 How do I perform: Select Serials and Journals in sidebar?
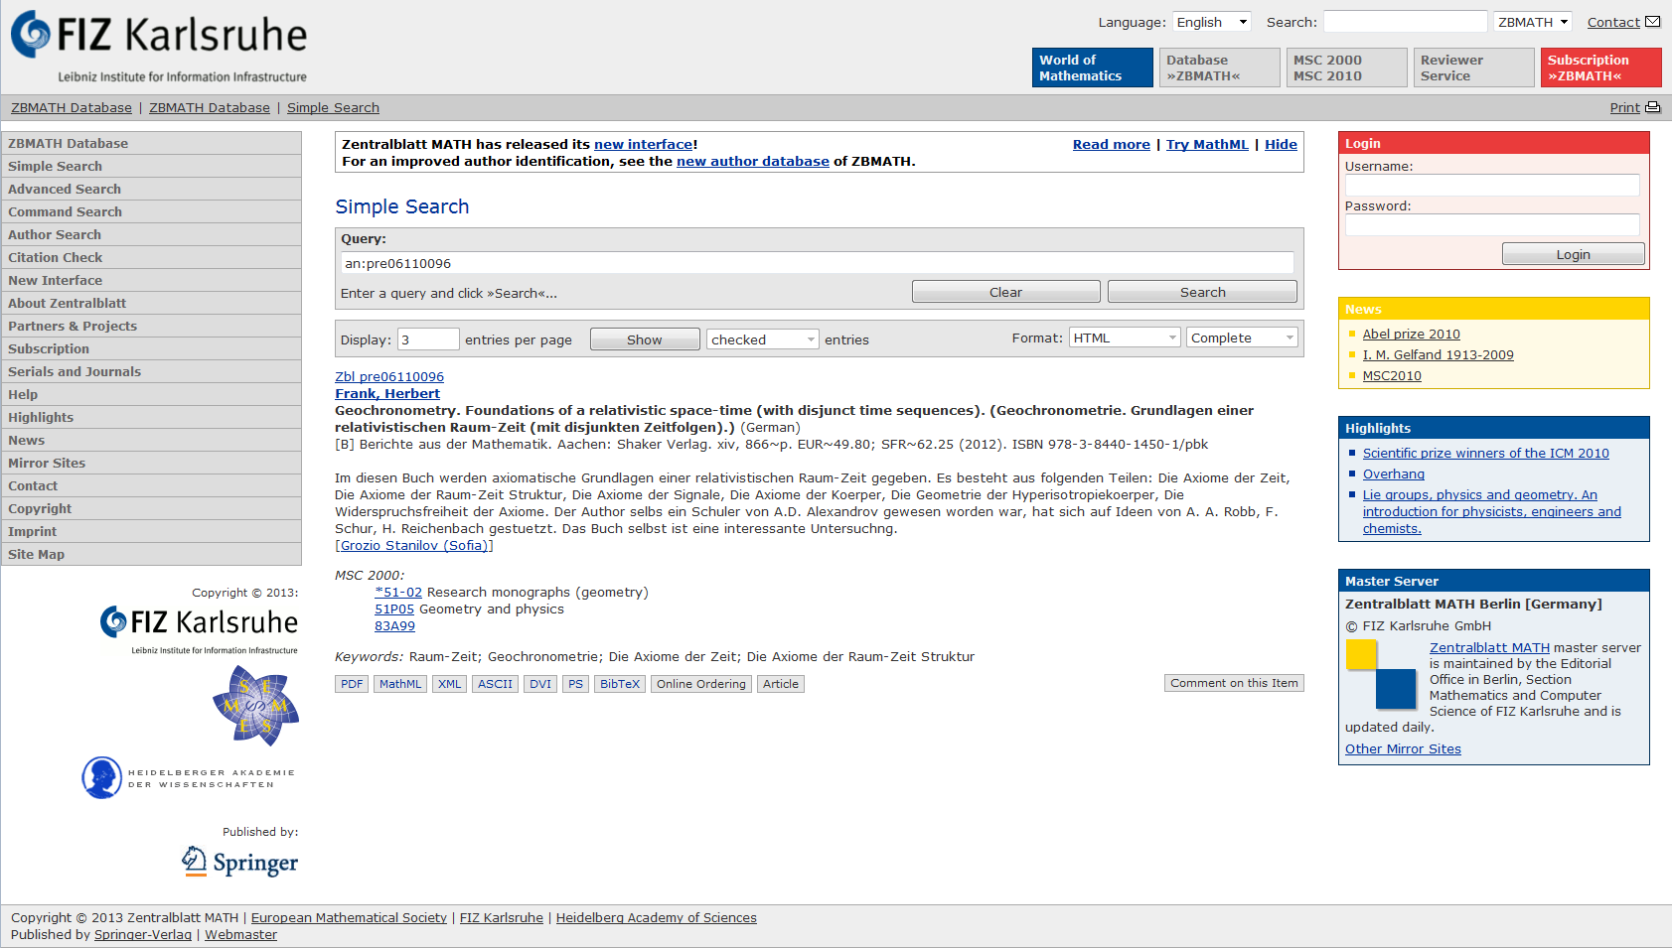(x=151, y=371)
